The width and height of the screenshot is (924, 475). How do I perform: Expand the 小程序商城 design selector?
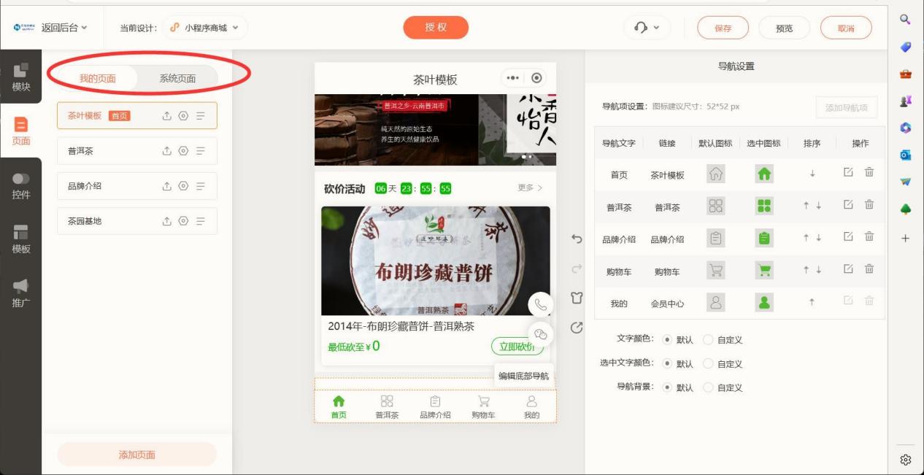[x=205, y=28]
